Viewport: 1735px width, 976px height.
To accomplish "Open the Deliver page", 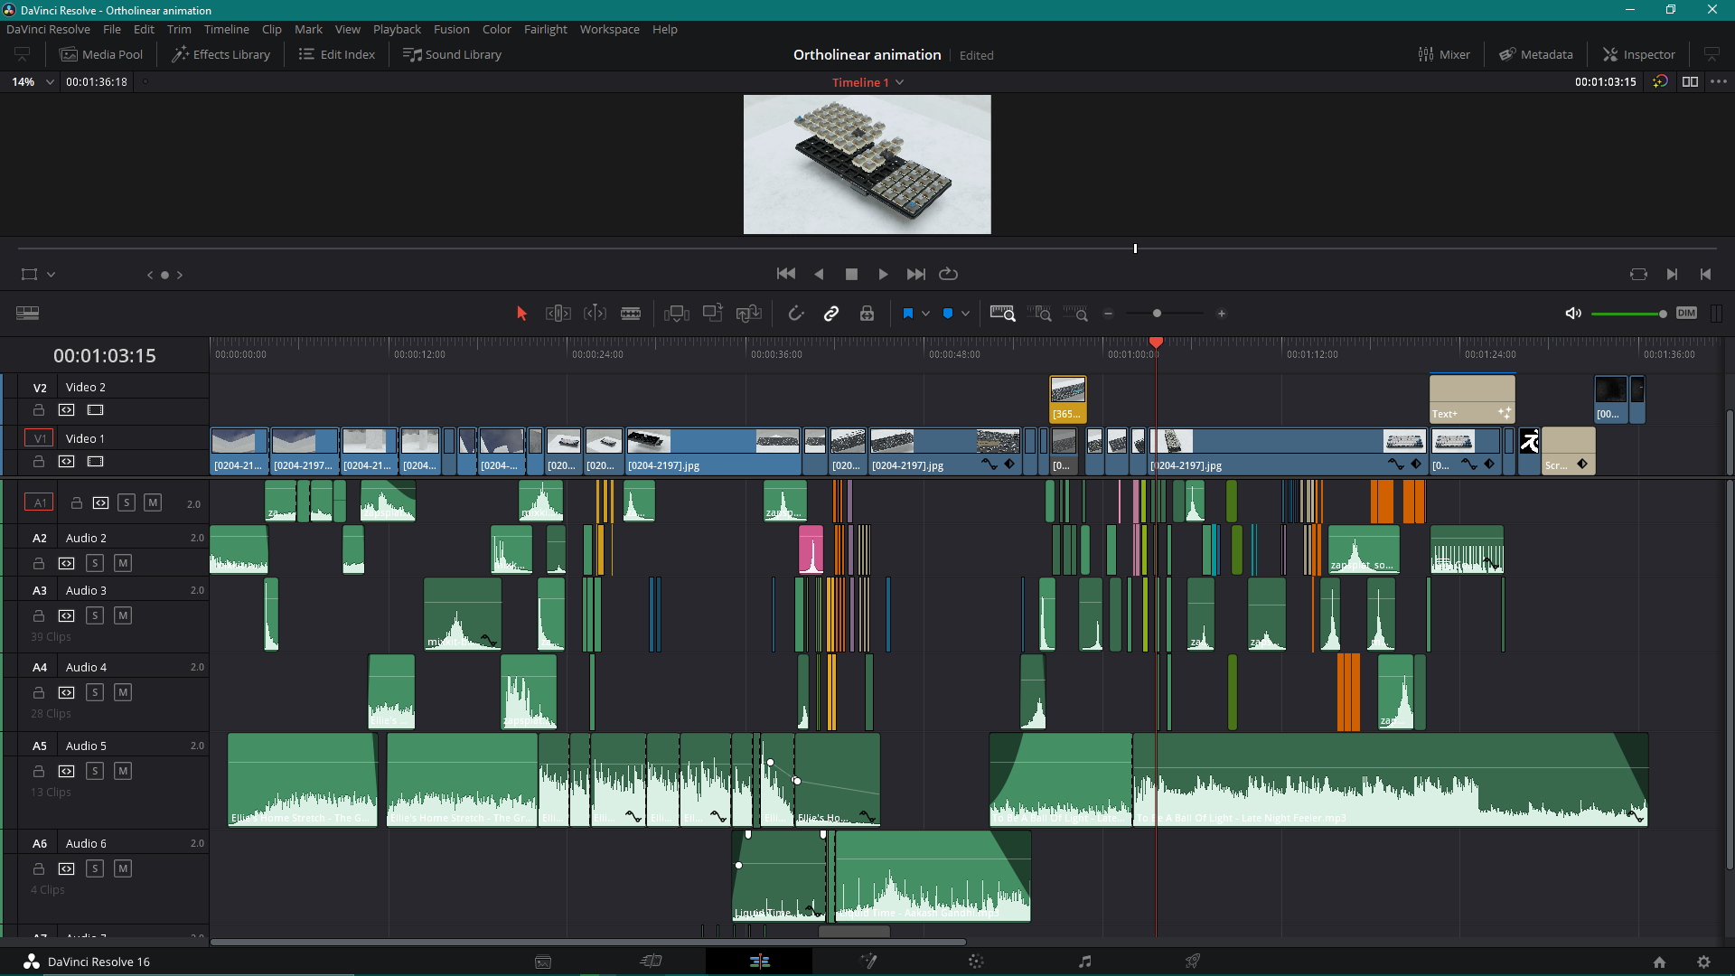I will point(1192,961).
